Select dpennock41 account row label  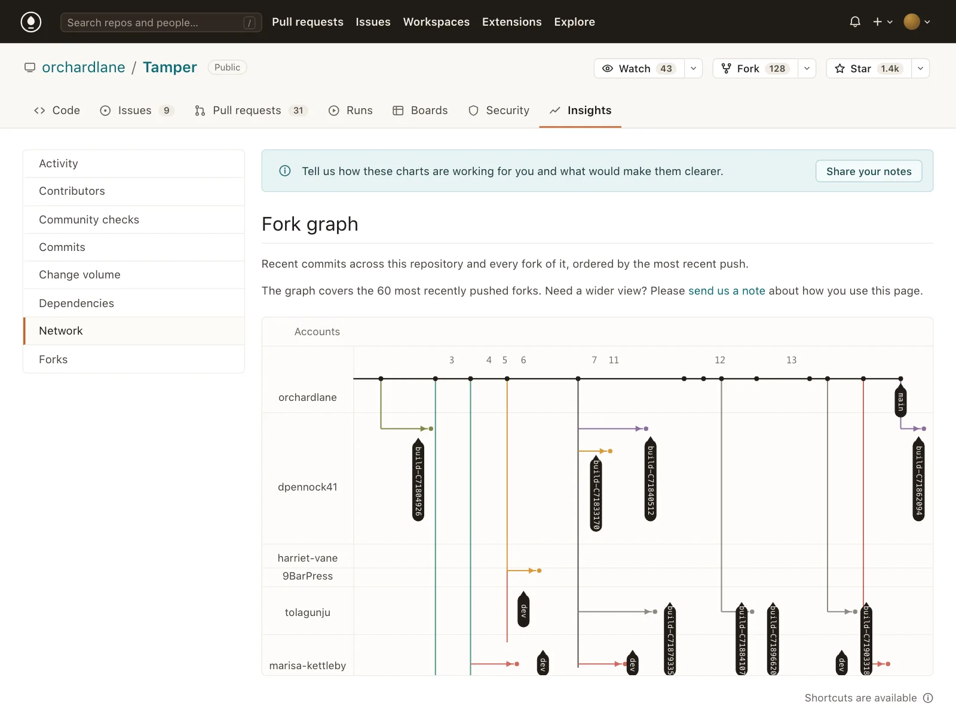(308, 487)
